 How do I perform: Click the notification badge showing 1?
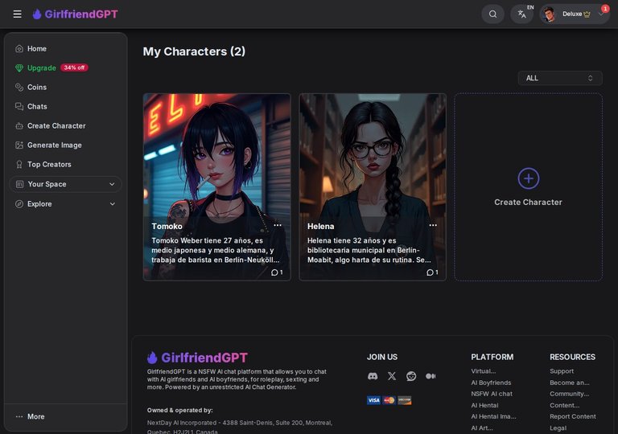pos(605,9)
